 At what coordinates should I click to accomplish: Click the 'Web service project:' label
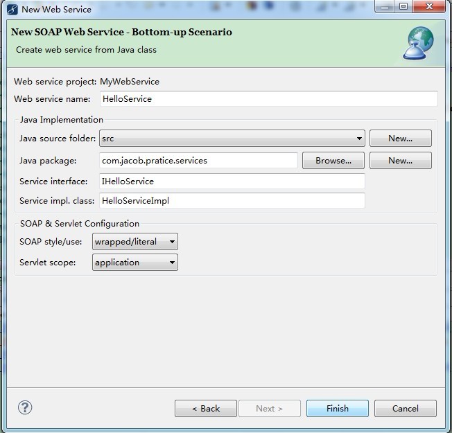click(55, 82)
